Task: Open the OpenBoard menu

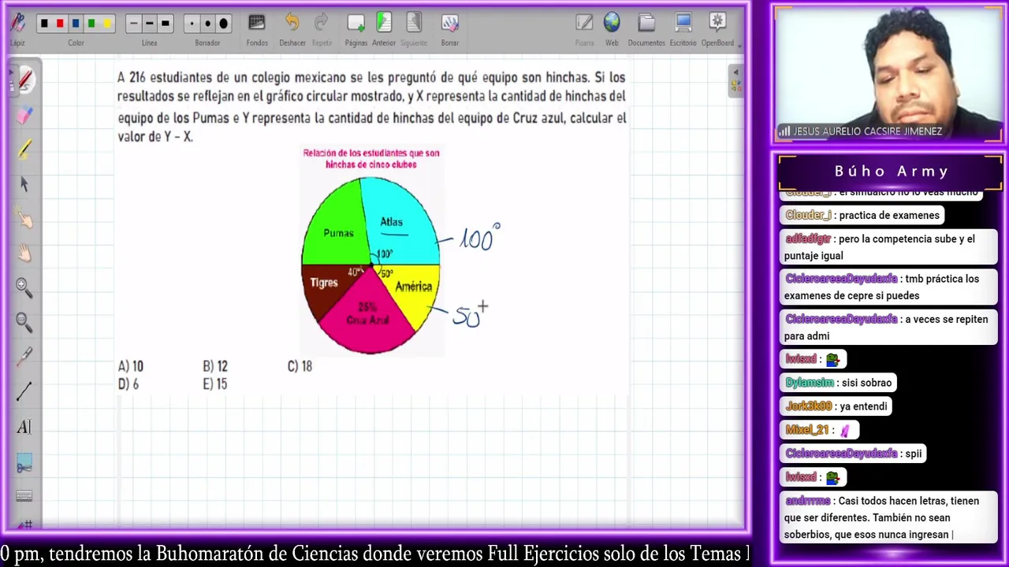Action: click(x=717, y=30)
